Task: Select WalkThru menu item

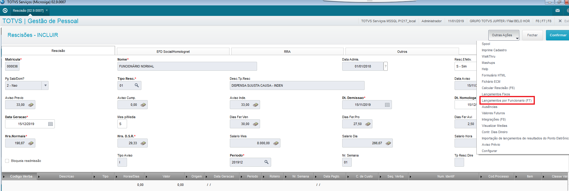Action: [488, 56]
